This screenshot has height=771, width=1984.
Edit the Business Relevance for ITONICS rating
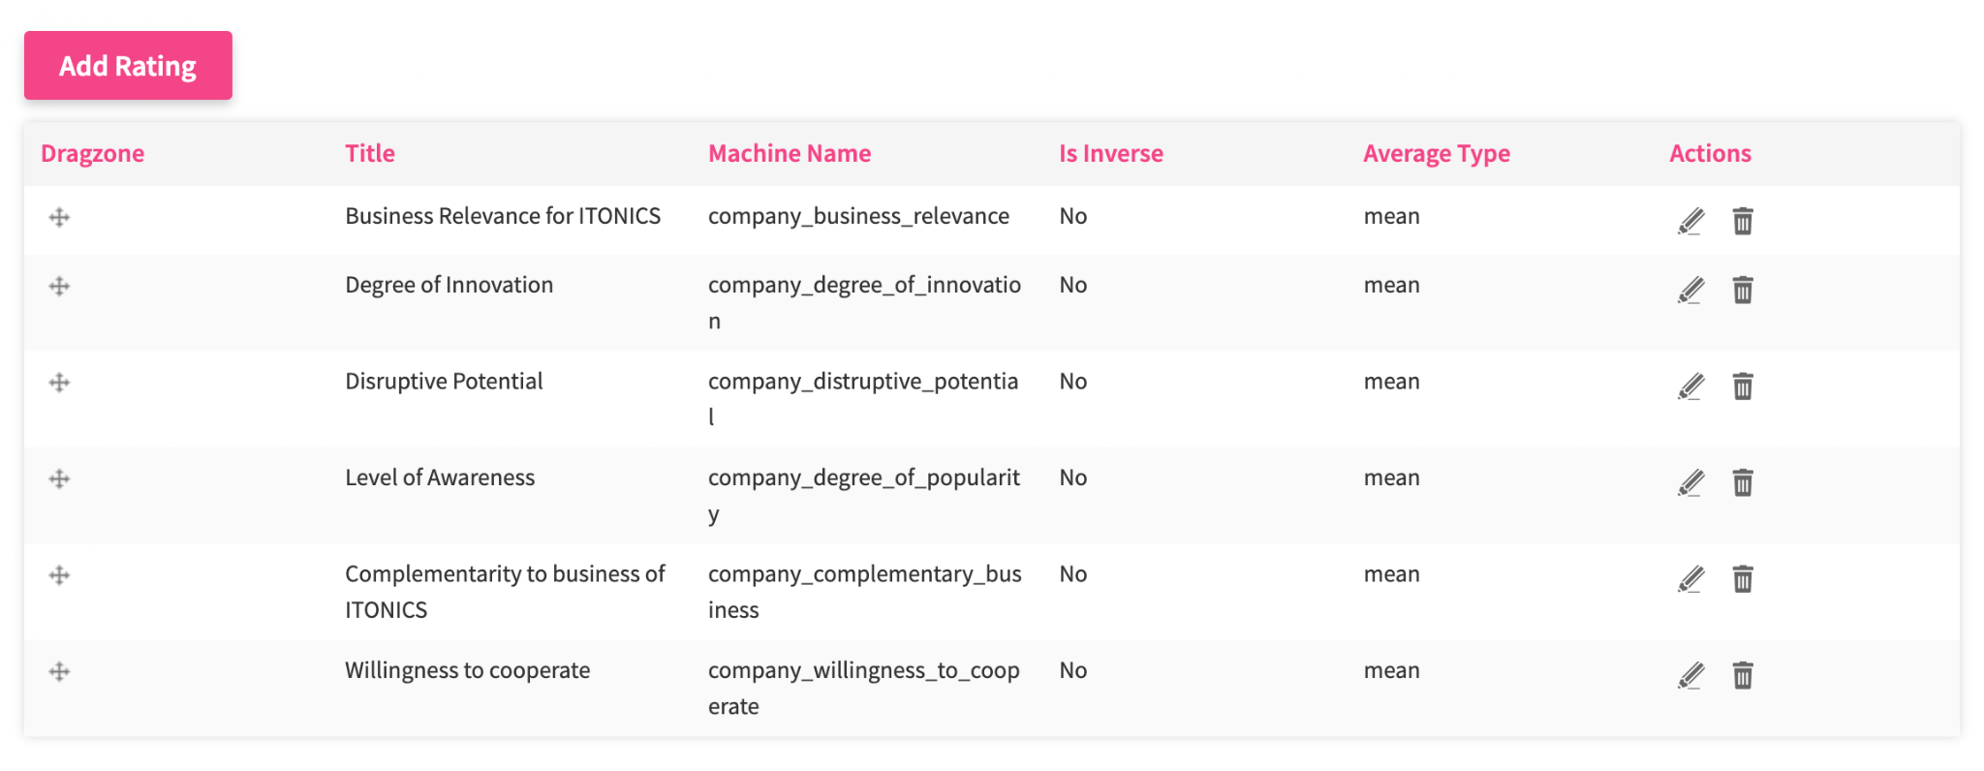[x=1690, y=221]
